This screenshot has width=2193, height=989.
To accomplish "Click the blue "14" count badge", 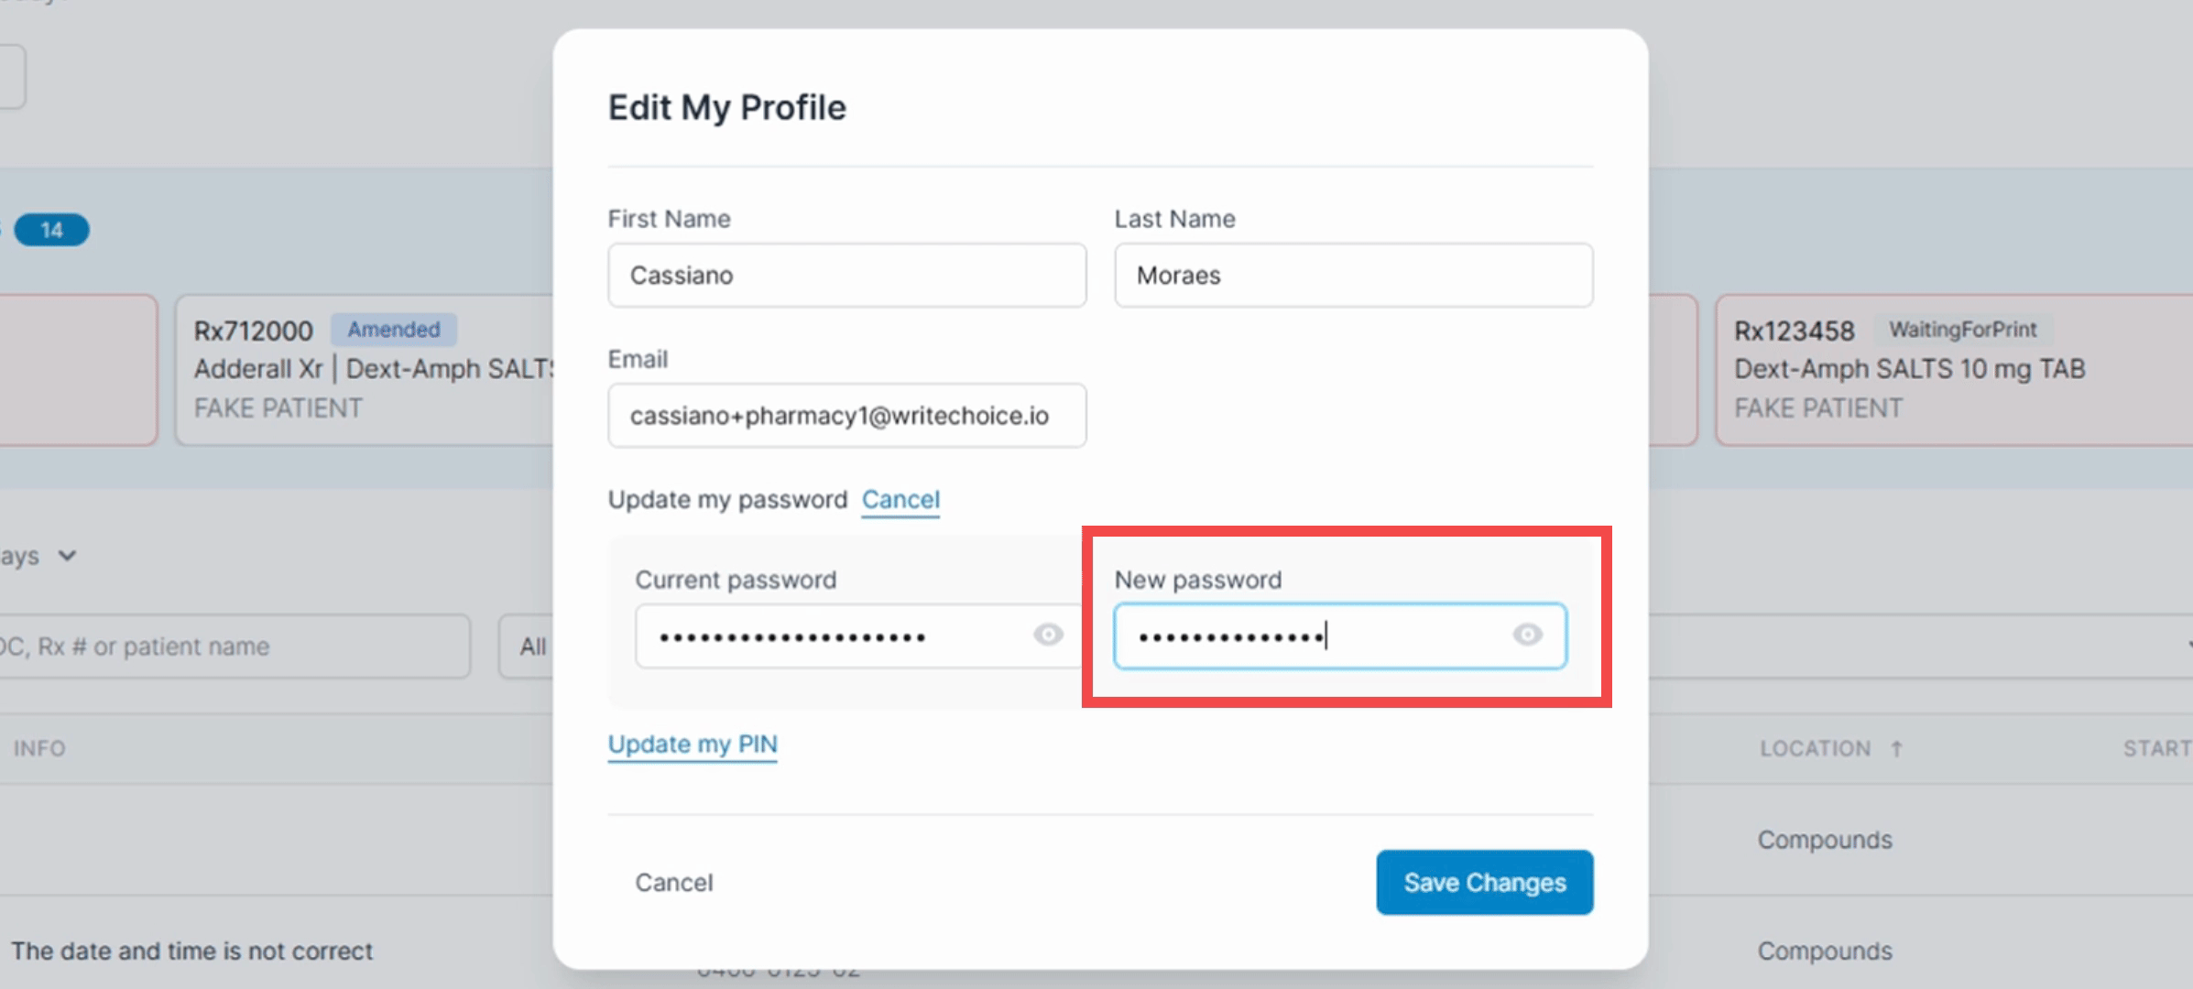I will point(51,230).
